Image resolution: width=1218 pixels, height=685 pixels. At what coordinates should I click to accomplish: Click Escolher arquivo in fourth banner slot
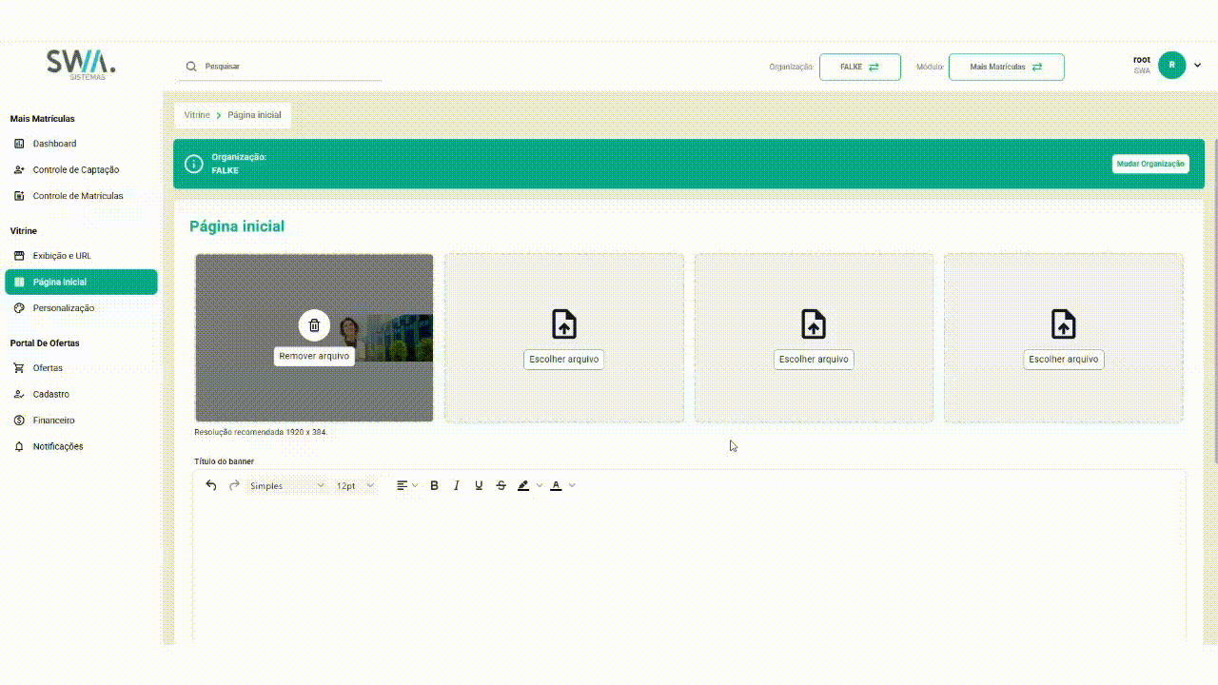pyautogui.click(x=1064, y=360)
